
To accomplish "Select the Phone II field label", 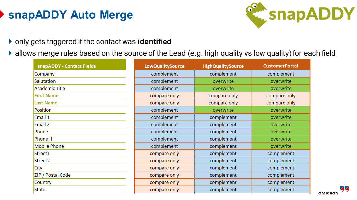I will tap(43, 139).
